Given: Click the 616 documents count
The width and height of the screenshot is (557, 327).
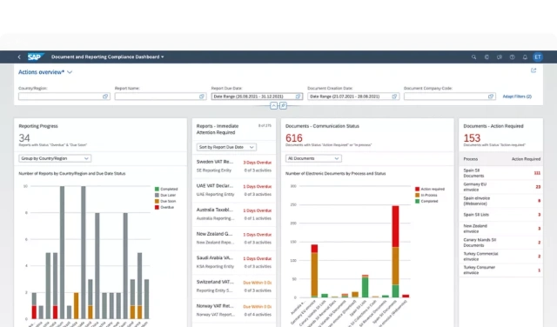Looking at the screenshot, I should [x=294, y=138].
